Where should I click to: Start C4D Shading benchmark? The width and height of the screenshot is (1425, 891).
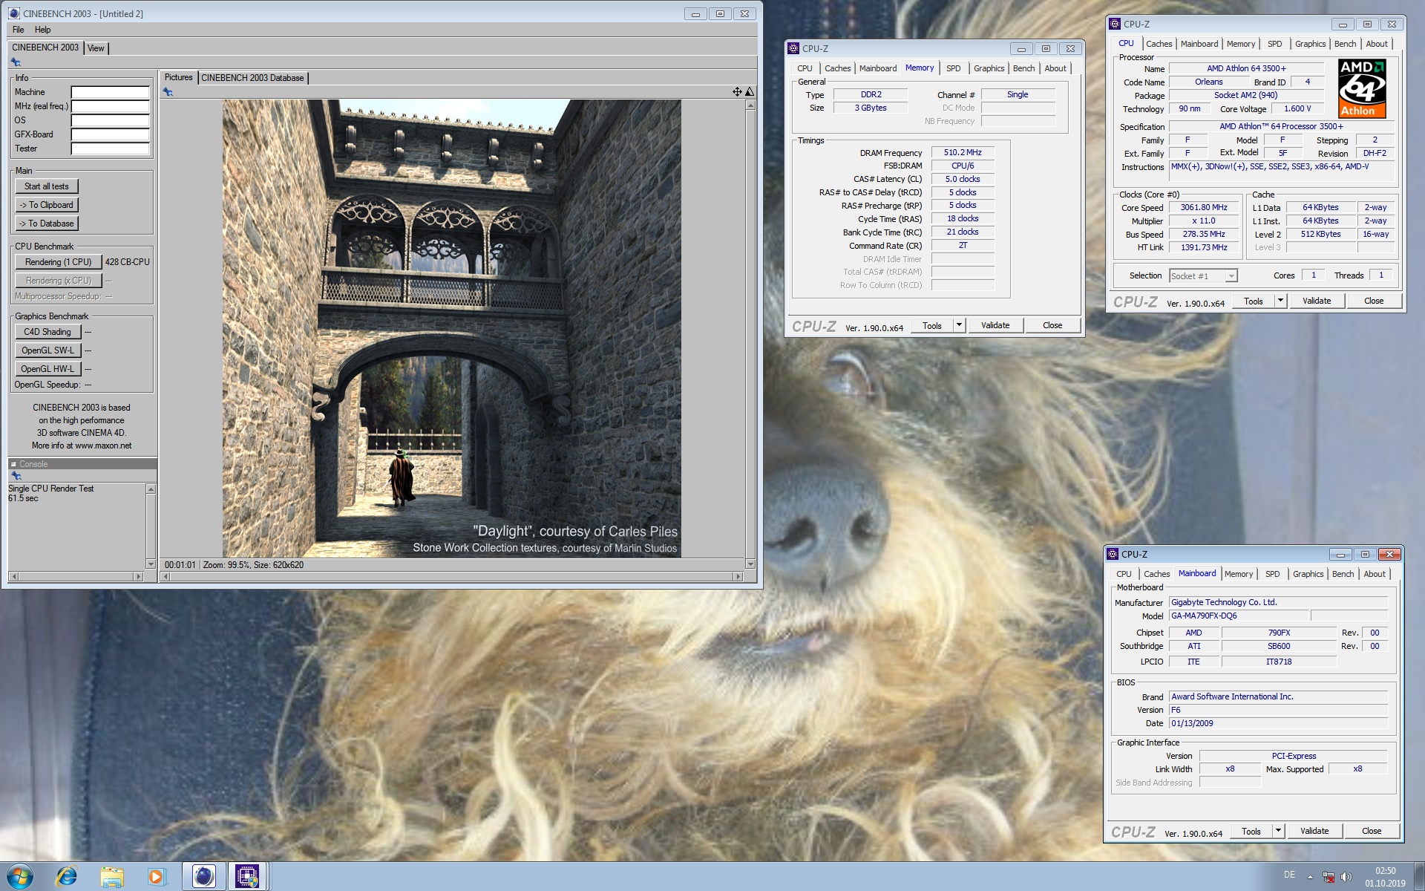(x=47, y=332)
